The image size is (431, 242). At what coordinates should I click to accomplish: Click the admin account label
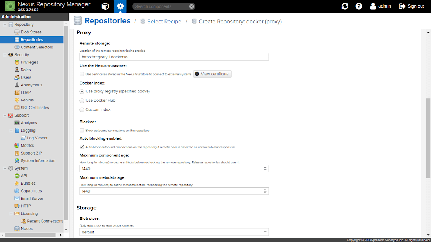tap(385, 6)
